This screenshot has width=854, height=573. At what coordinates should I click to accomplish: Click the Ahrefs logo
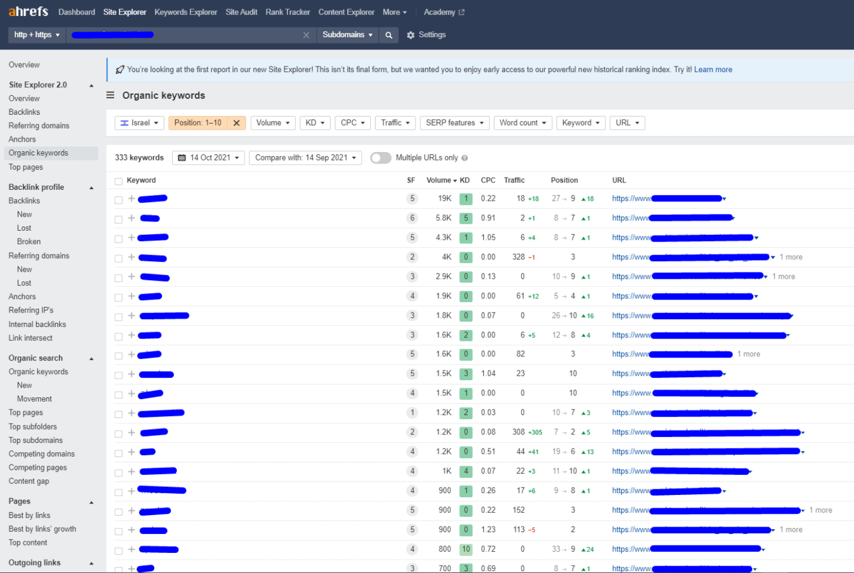28,12
